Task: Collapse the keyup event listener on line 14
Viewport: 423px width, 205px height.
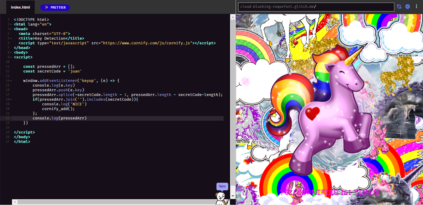Action: point(11,81)
